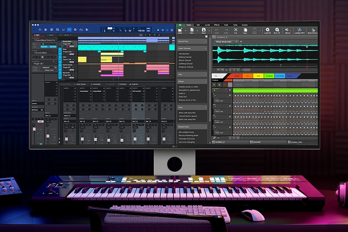The image size is (348, 232).
Task: Click the Undo arrow icon
Action: 217,30
